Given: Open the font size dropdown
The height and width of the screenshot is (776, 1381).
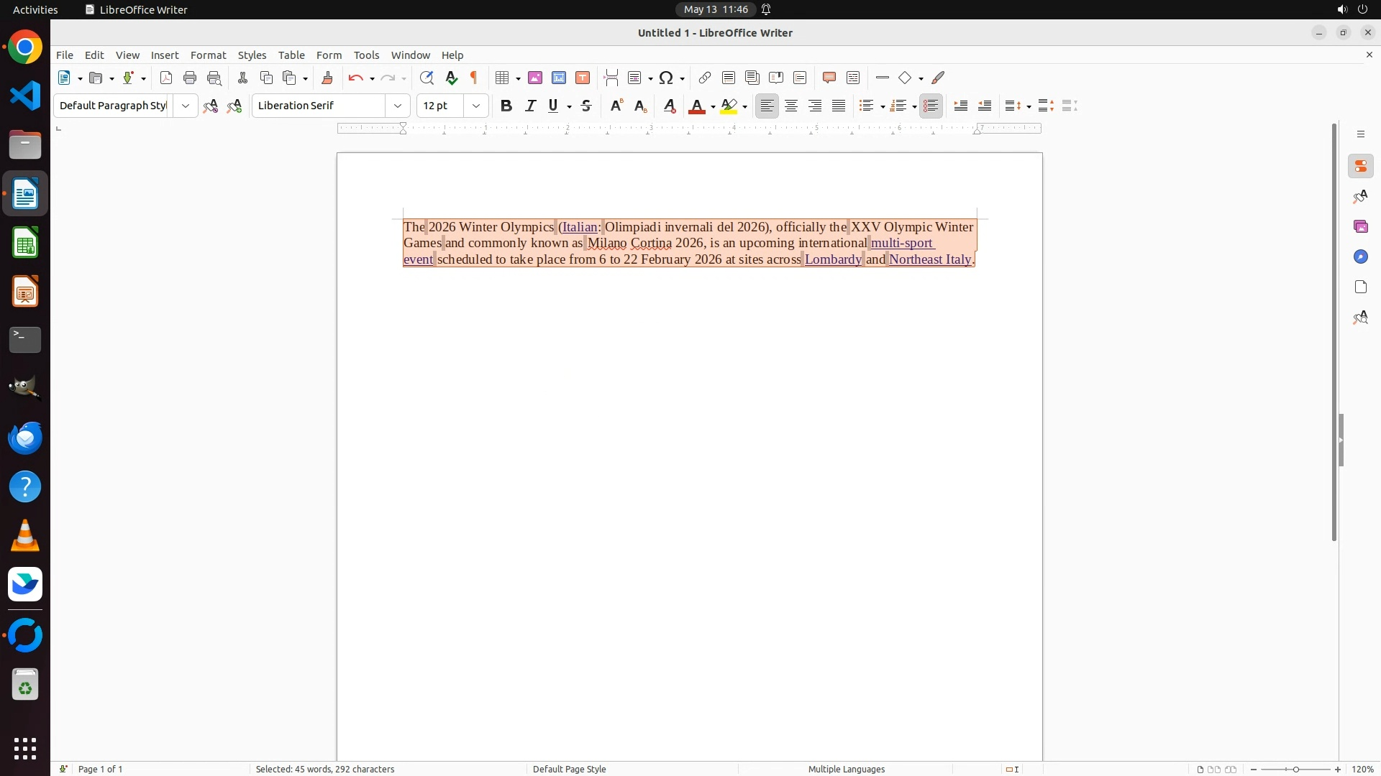Looking at the screenshot, I should (476, 106).
